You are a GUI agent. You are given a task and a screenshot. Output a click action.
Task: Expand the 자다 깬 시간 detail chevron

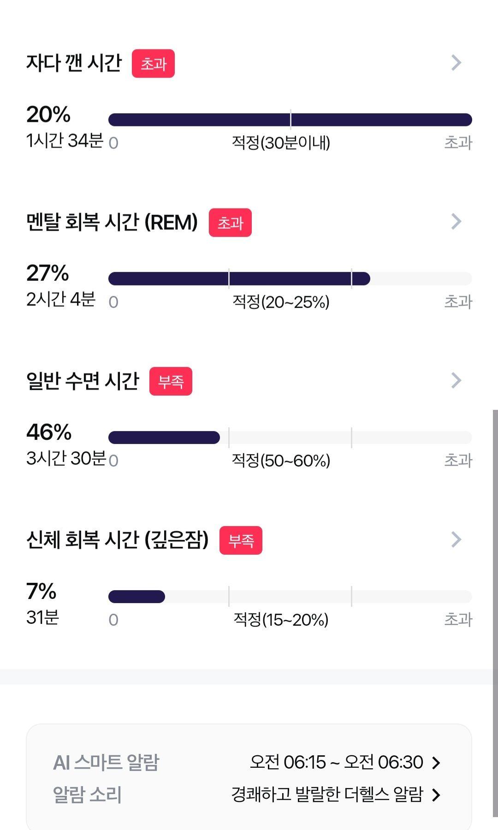456,63
